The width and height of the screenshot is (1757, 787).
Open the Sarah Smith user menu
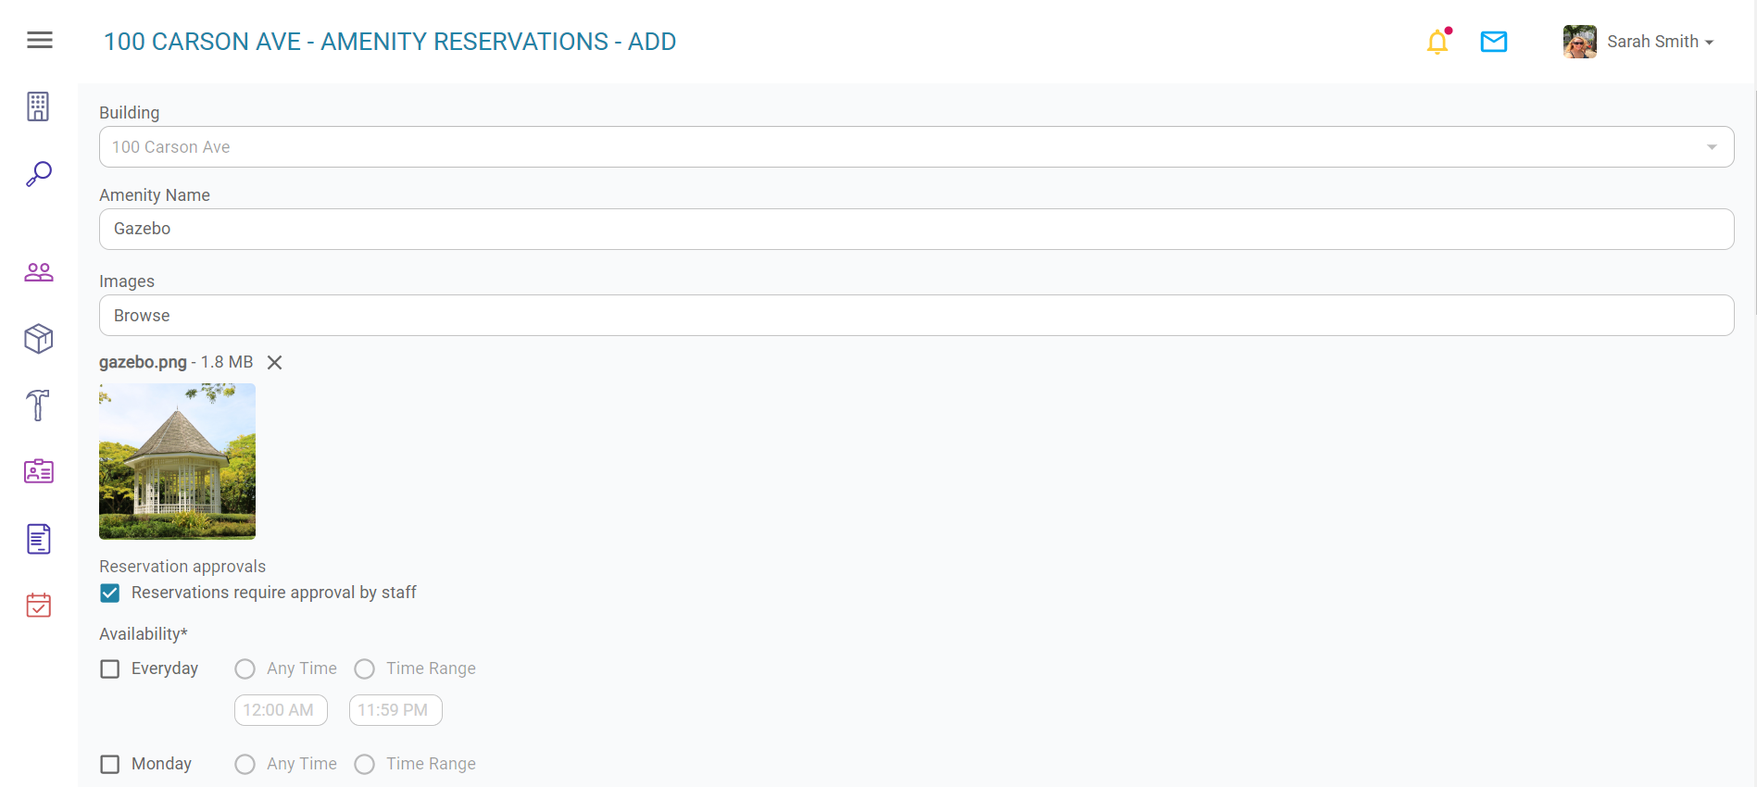click(x=1638, y=42)
